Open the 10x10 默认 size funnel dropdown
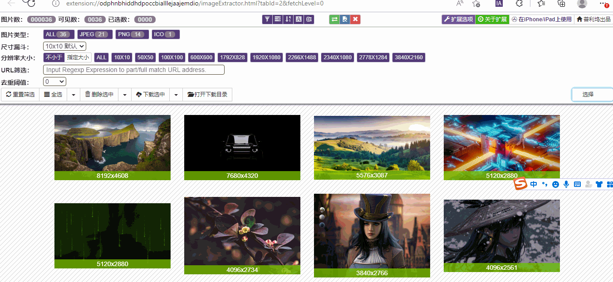Viewport: 613px width, 282px height. 64,46
